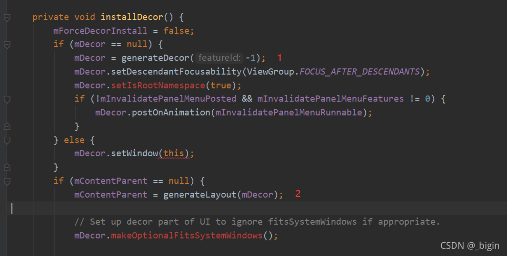Click the installDecor method name

[x=132, y=17]
